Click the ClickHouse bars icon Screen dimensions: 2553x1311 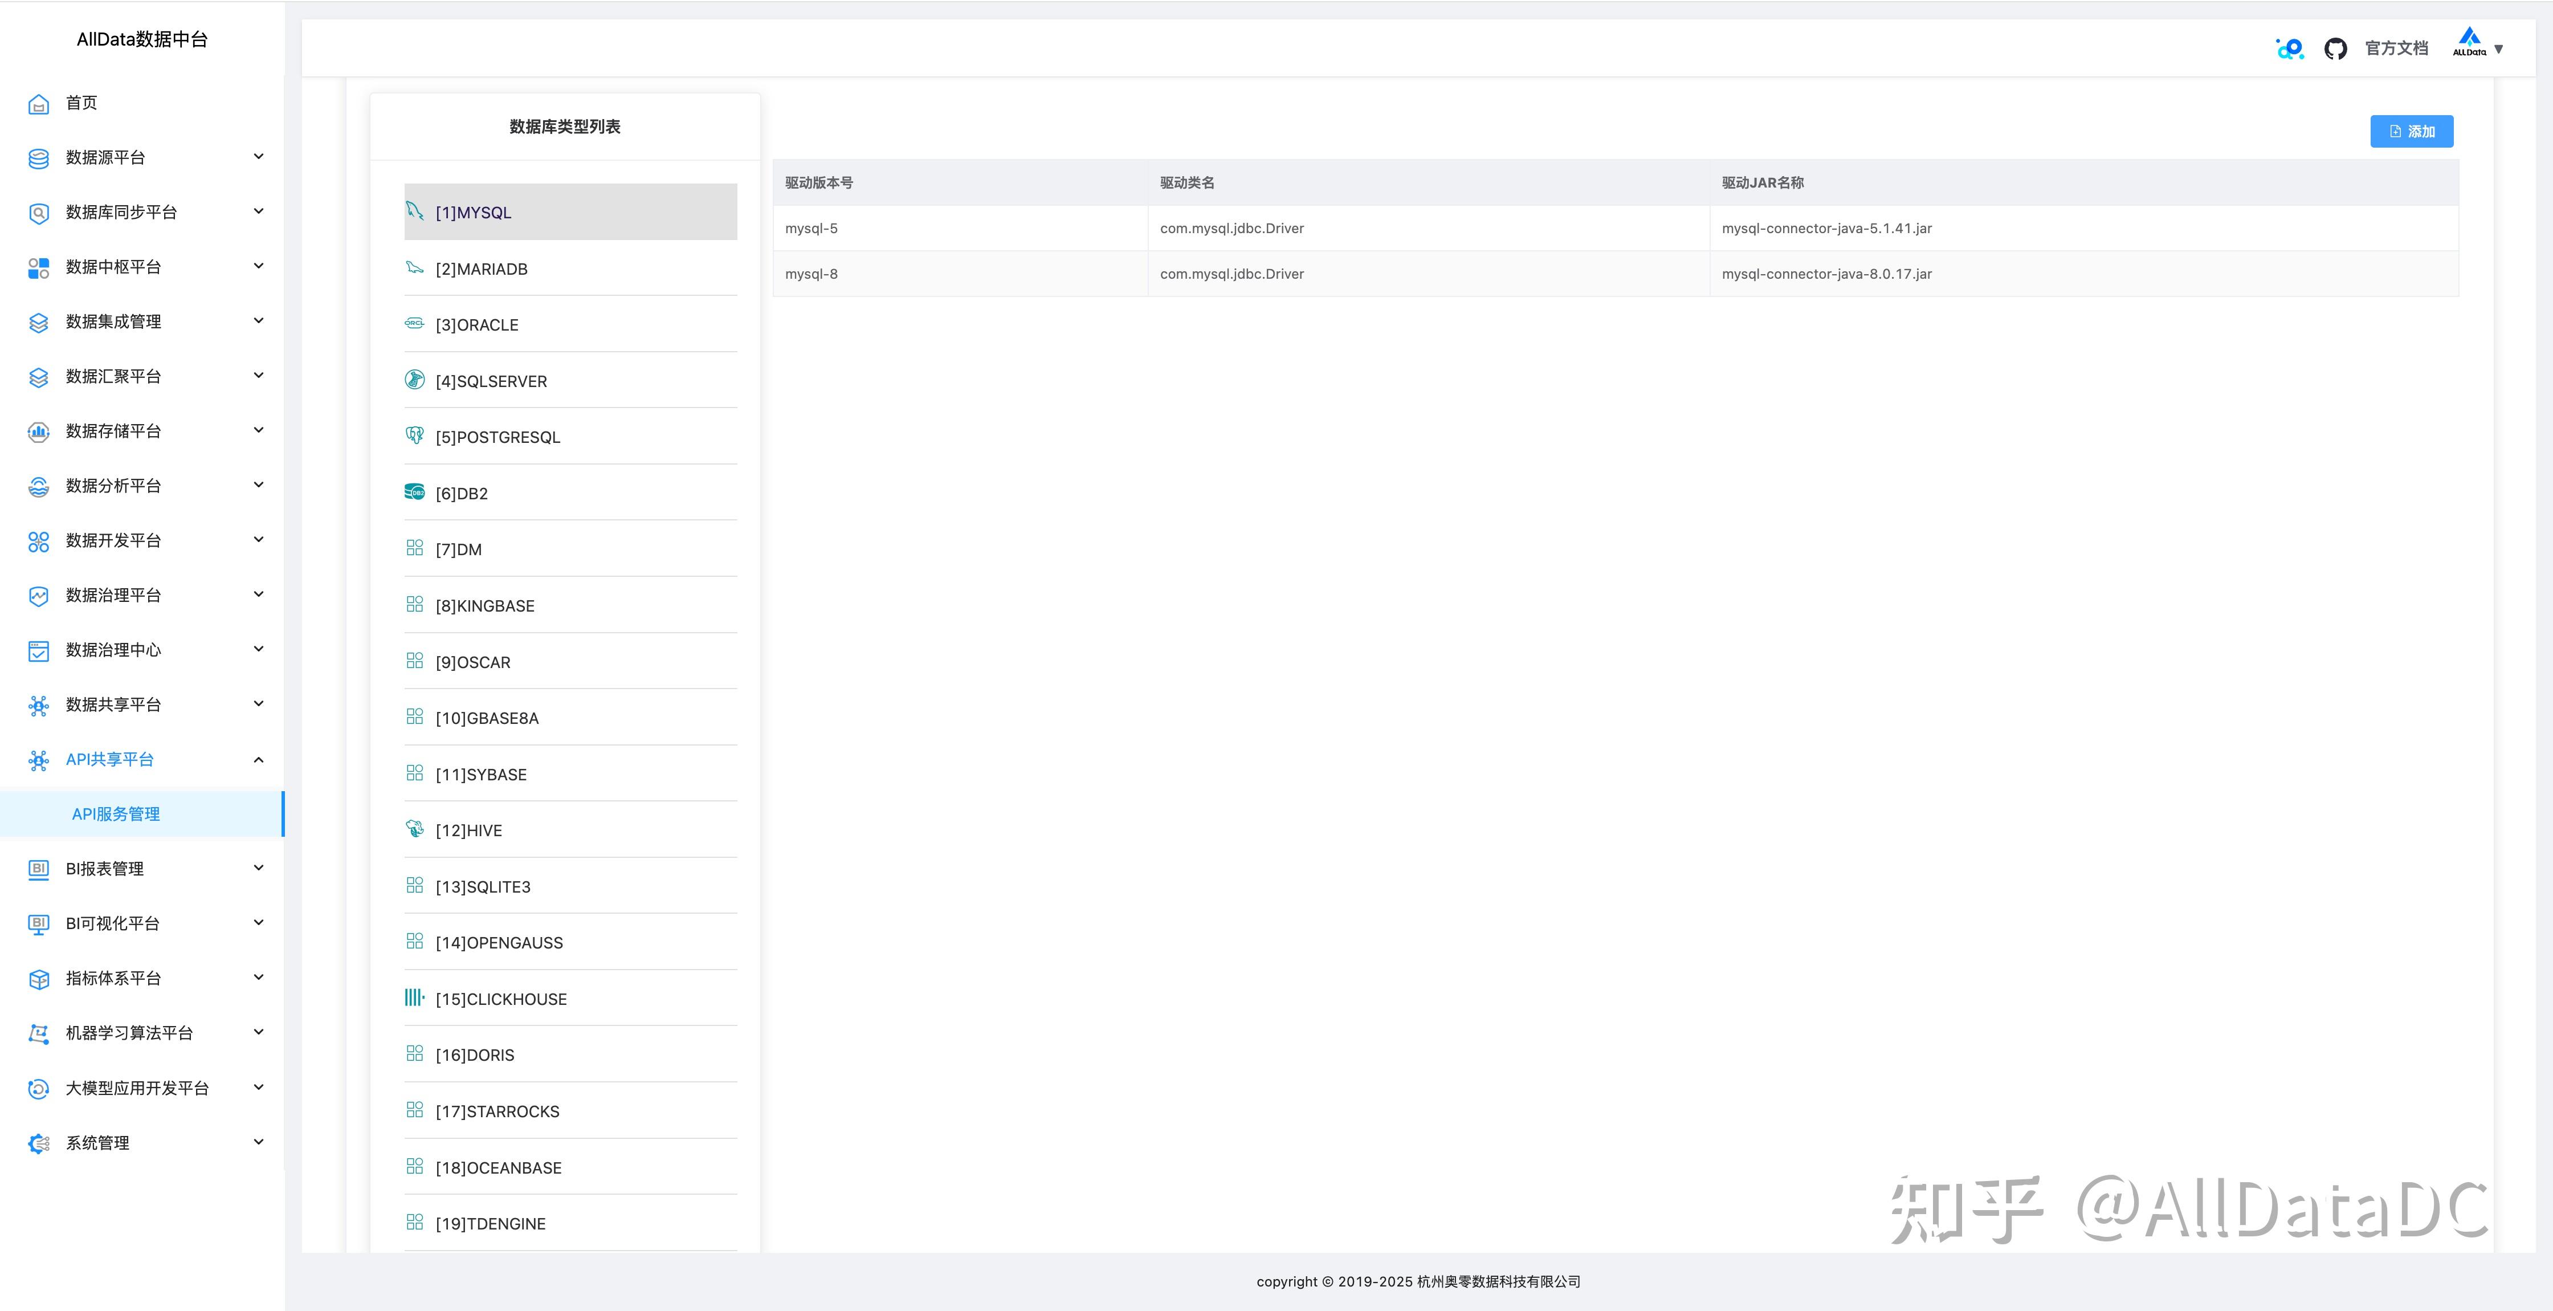pyautogui.click(x=415, y=997)
